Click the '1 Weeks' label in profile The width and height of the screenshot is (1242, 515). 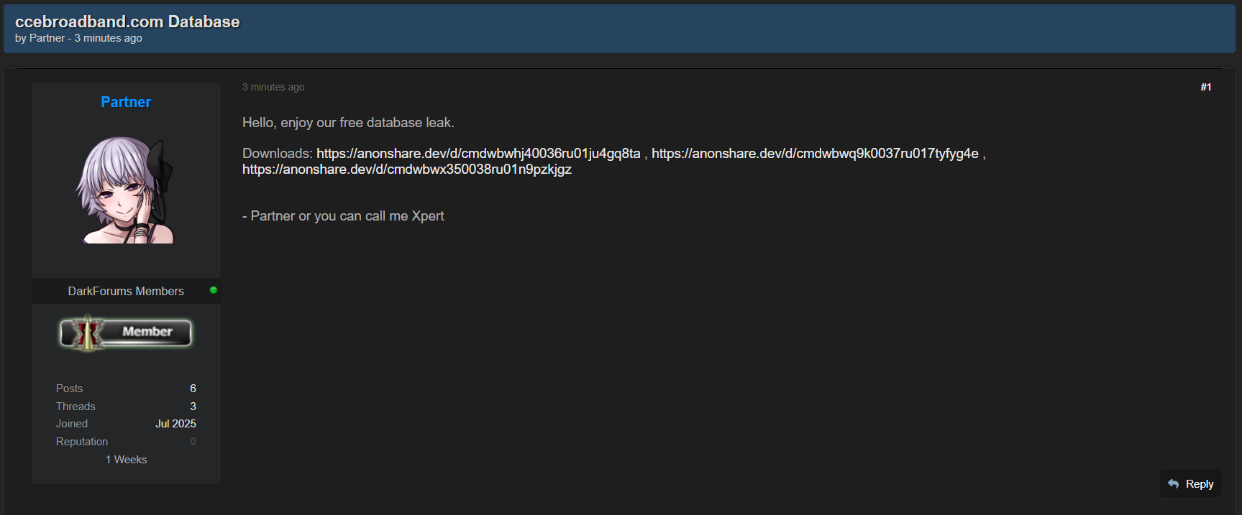[126, 460]
